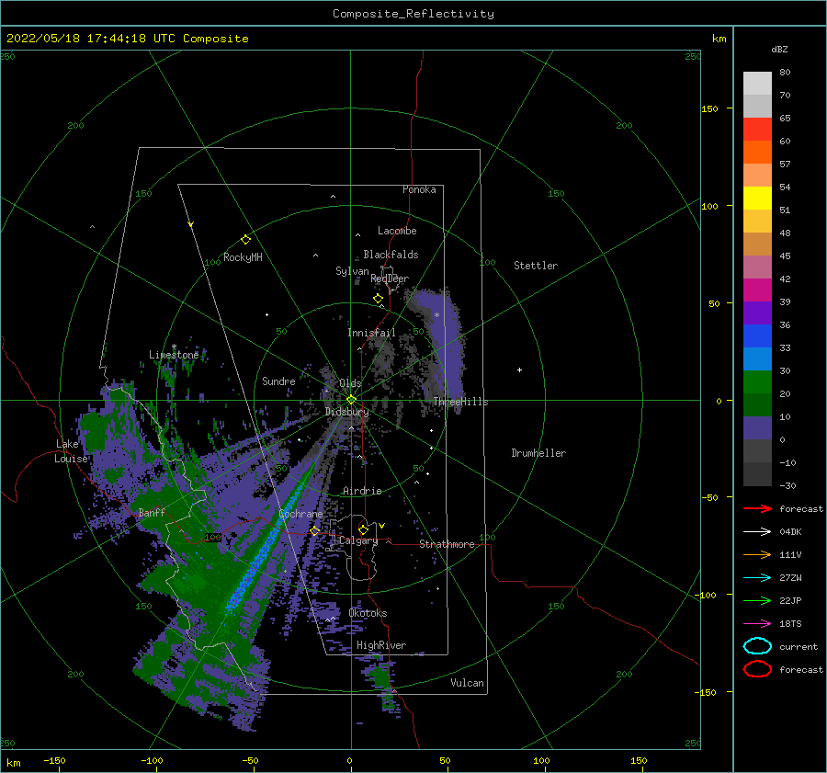
Task: Click the Lacombe label
Action: tap(397, 231)
